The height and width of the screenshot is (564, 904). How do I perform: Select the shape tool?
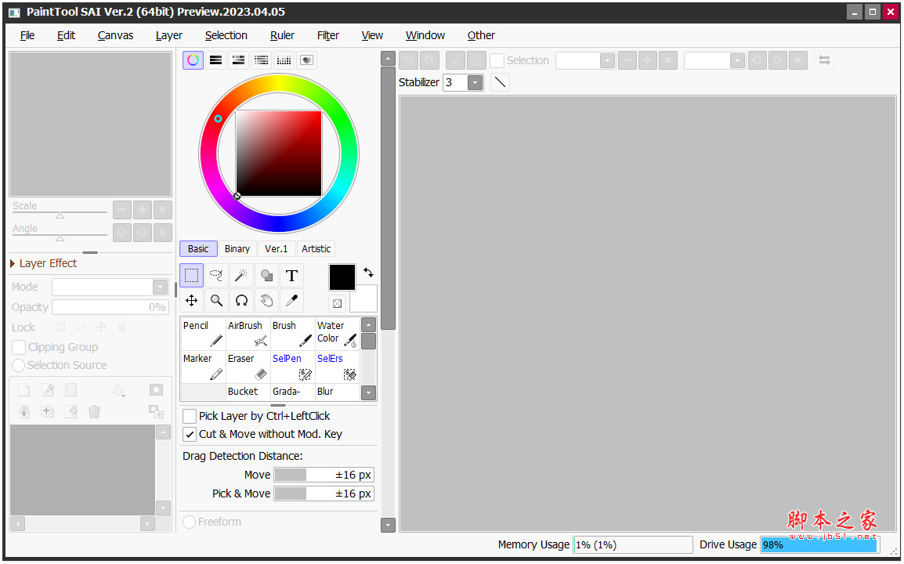pyautogui.click(x=266, y=276)
